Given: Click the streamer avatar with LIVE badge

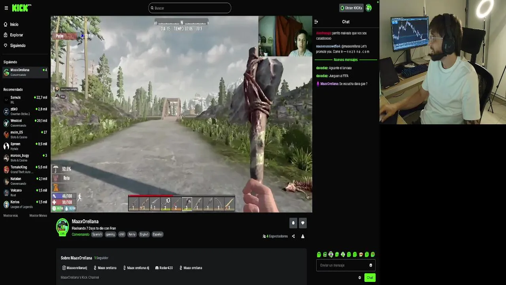Looking at the screenshot, I should [62, 227].
